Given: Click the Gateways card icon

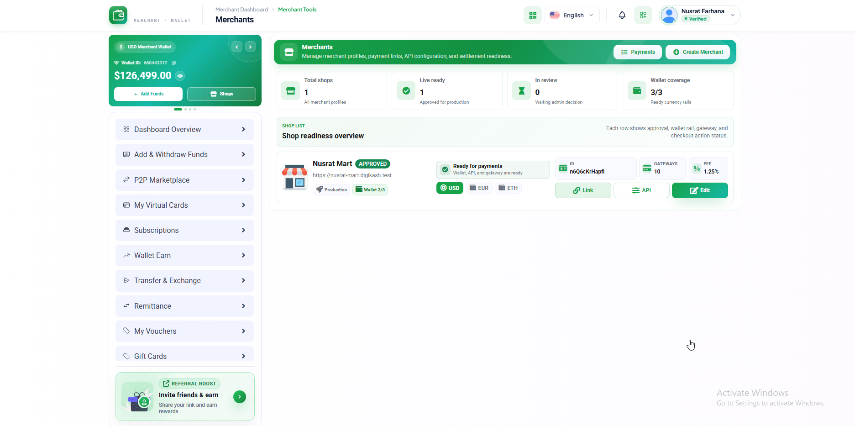Looking at the screenshot, I should point(647,168).
